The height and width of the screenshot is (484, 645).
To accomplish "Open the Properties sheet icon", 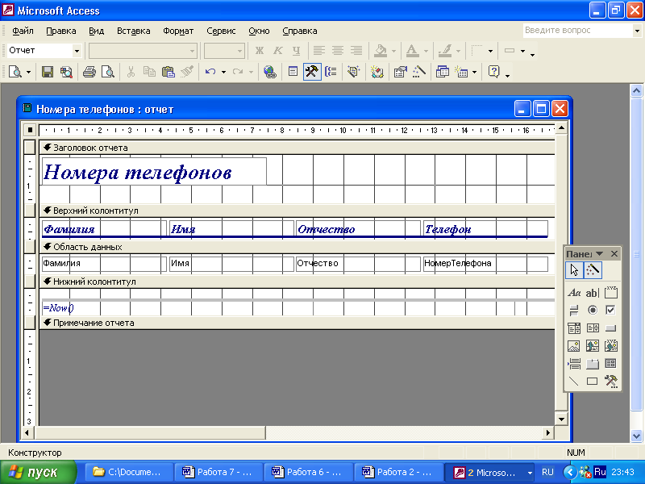I will 400,72.
